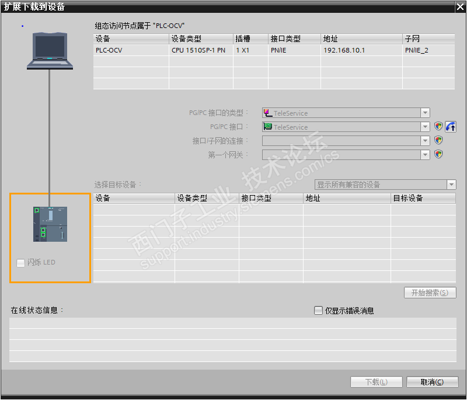Click the PLC device image

[x=50, y=224]
